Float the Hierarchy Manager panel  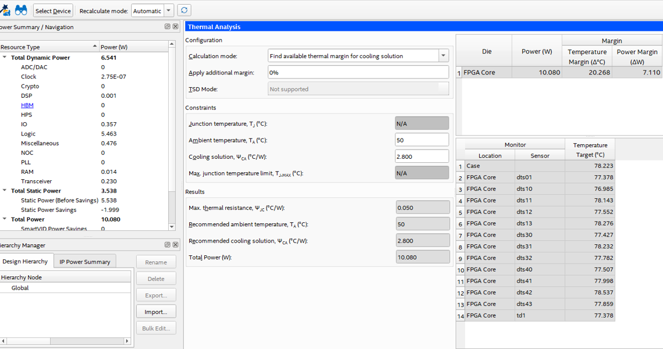[167, 245]
